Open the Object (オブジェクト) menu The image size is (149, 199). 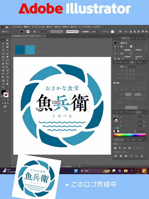click(x=38, y=27)
